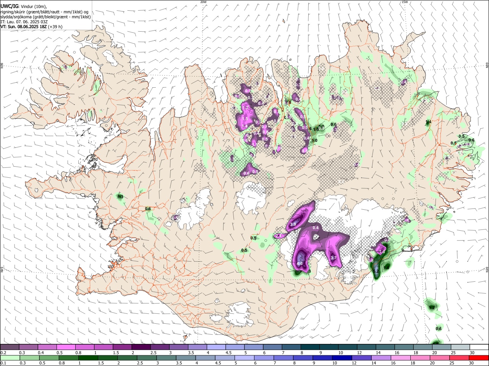This screenshot has height=366, width=489.
Task: Click the 5.2 precipitation value on the map
Action: [x=376, y=271]
